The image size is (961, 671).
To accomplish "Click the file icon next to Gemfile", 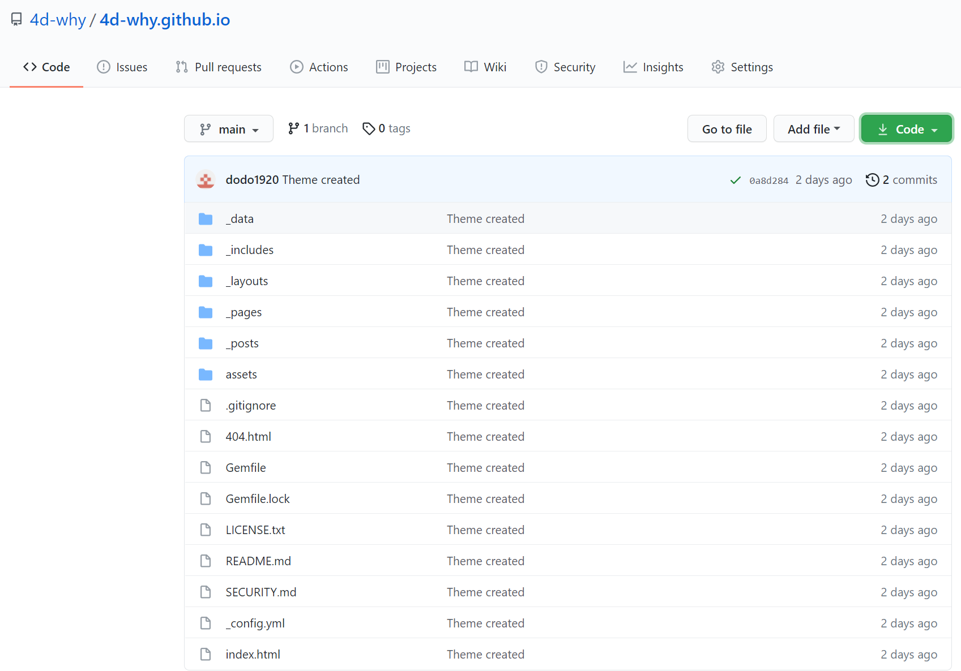I will pyautogui.click(x=206, y=468).
